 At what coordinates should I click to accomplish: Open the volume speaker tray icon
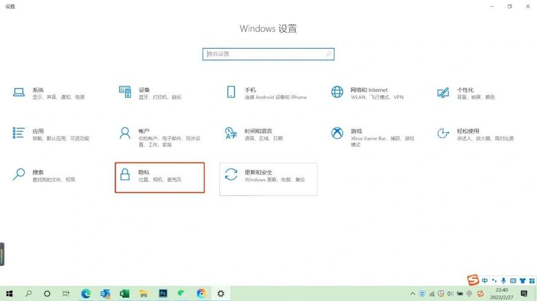[450, 294]
